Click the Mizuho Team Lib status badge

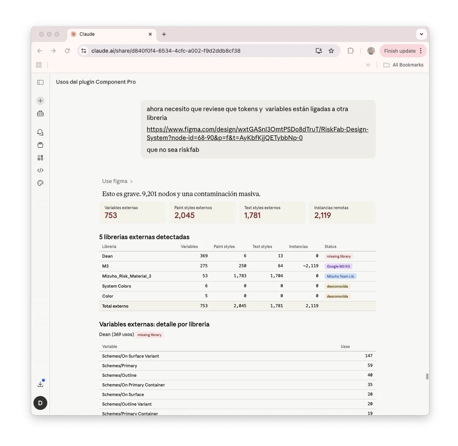[x=340, y=276]
